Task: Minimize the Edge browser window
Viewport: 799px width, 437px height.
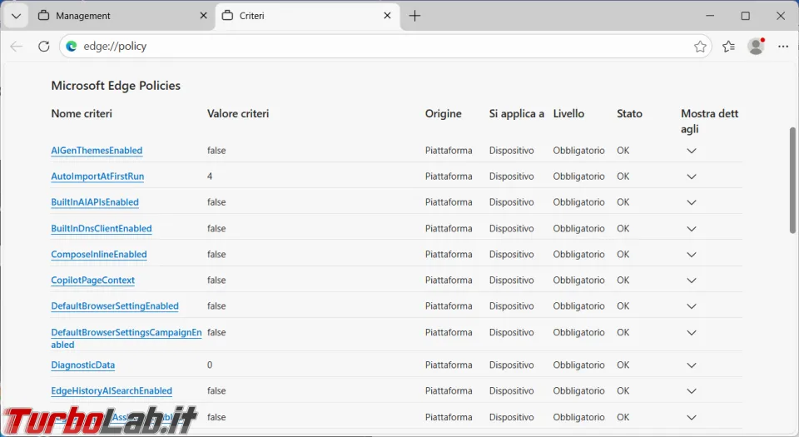Action: pos(710,16)
